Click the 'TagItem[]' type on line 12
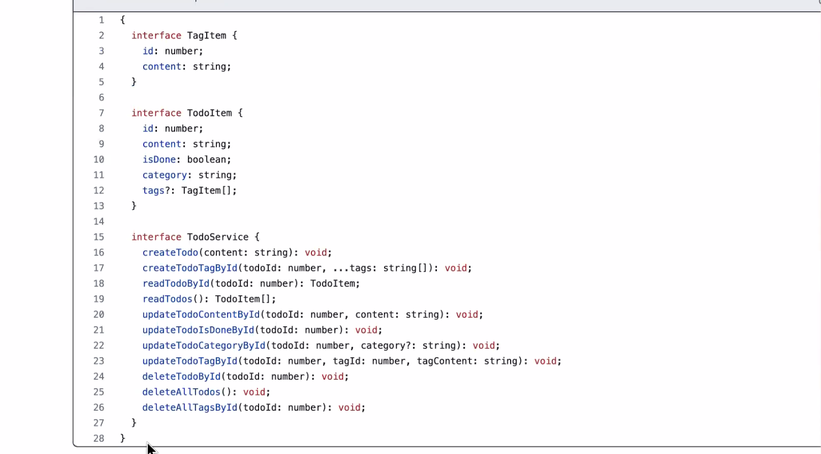 [207, 191]
